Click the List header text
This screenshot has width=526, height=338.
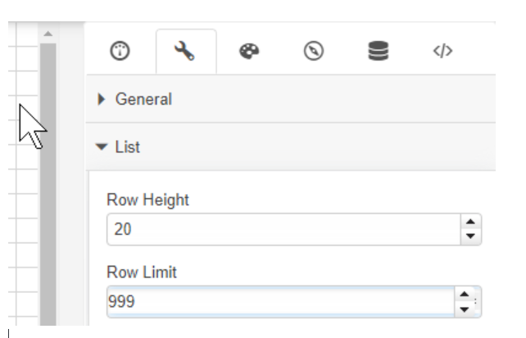click(x=127, y=147)
